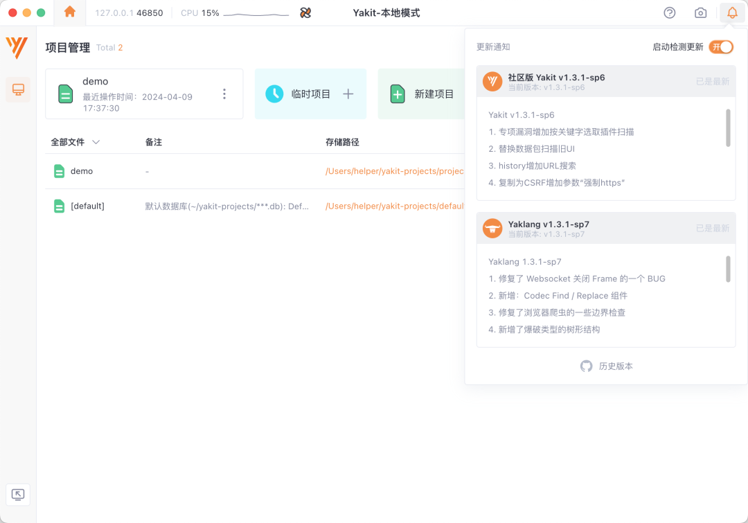Click the bottom-left screen collapse icon
Image resolution: width=748 pixels, height=523 pixels.
click(x=18, y=495)
